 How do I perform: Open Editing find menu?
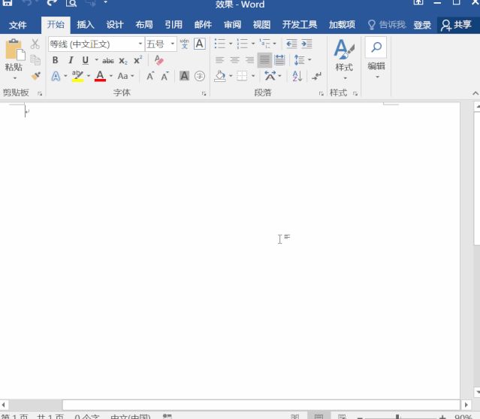[376, 58]
